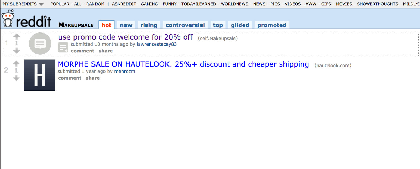This screenshot has width=420, height=169.
Task: Open the MY SUBREDDITS dropdown
Action: click(x=23, y=4)
